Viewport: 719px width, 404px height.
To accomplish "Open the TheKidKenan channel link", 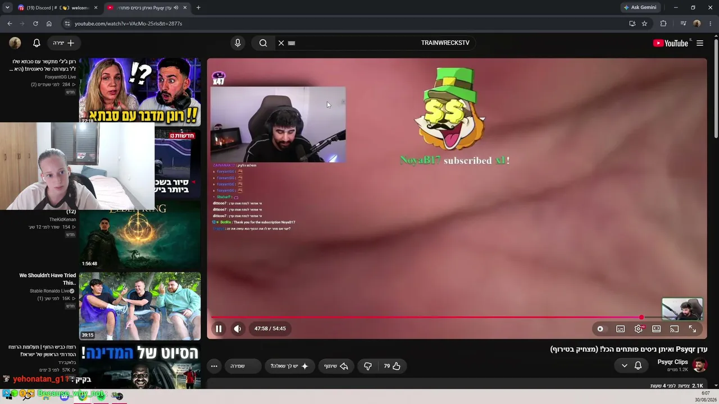I will [x=62, y=219].
